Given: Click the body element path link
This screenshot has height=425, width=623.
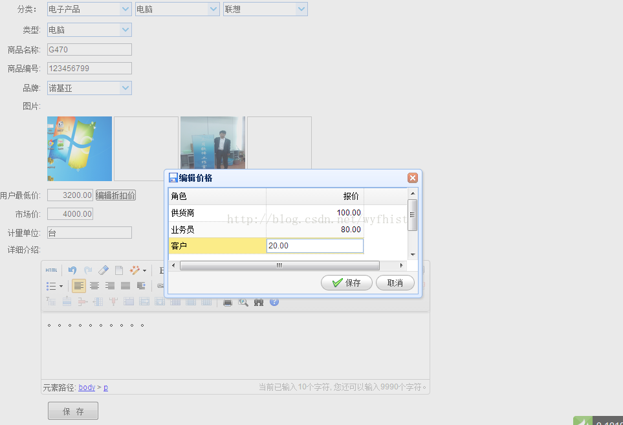Looking at the screenshot, I should click(x=87, y=387).
